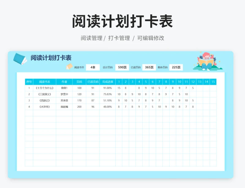Select the 阅读书本 column header in table

(x=45, y=82)
